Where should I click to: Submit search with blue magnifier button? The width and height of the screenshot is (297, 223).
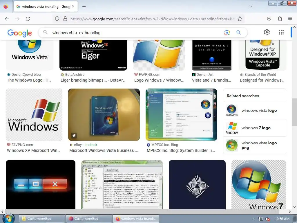point(238,33)
